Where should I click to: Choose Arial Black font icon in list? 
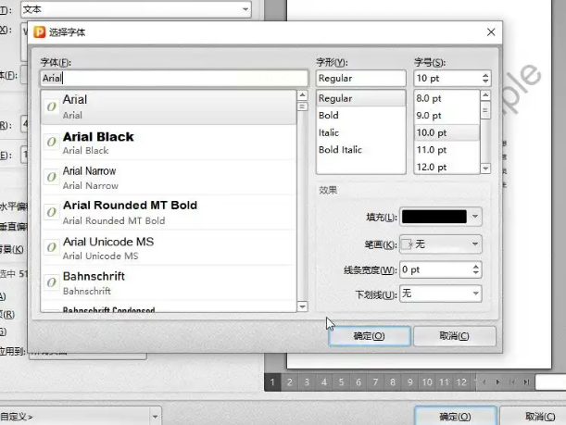(52, 142)
